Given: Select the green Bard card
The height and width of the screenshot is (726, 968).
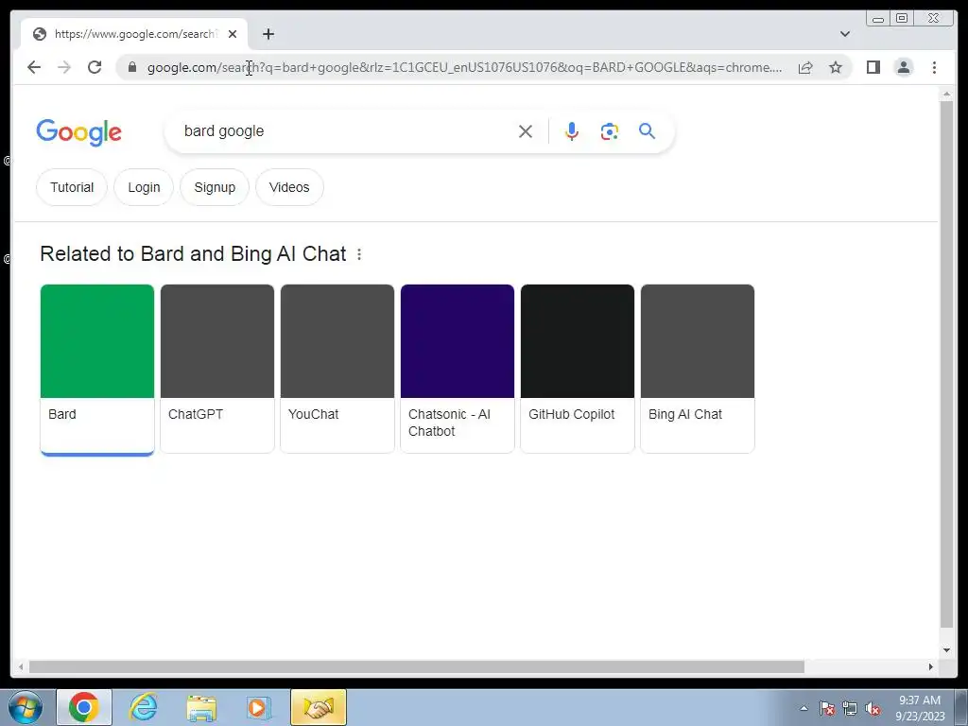Looking at the screenshot, I should [x=97, y=370].
